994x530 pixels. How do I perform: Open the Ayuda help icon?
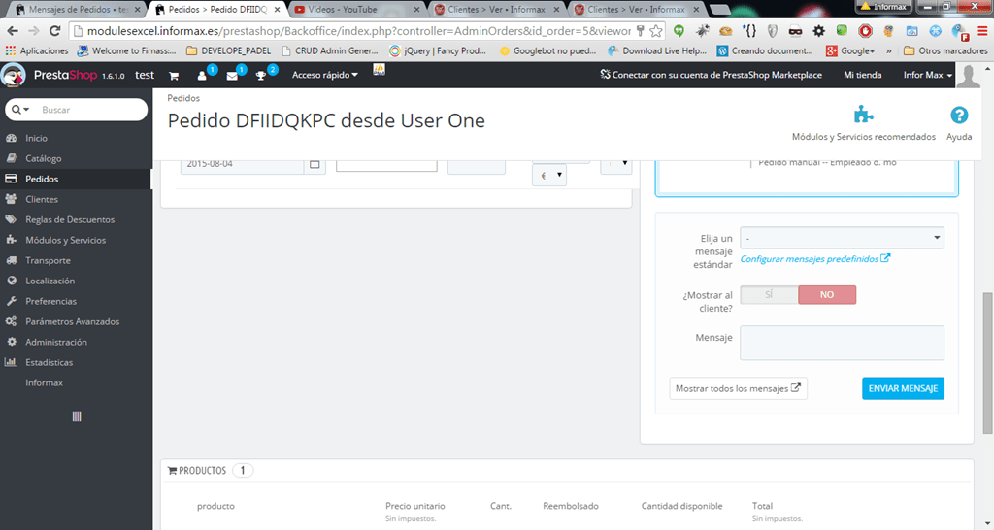[x=959, y=115]
